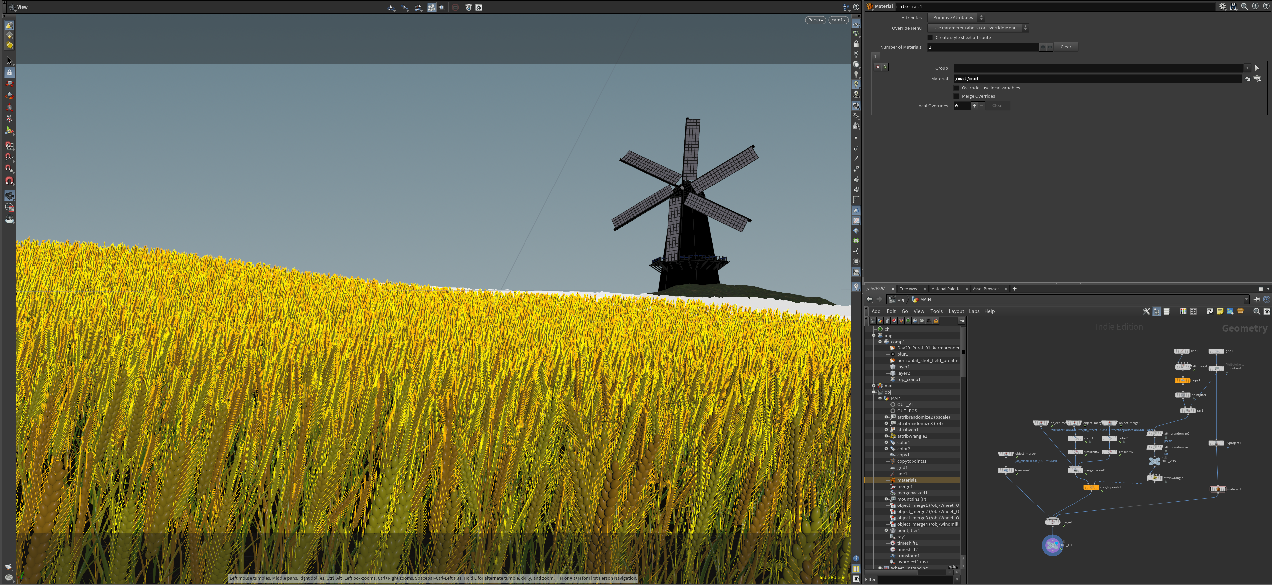1272x585 pixels.
Task: Click the network editor search magnifier icon
Action: 1257,311
